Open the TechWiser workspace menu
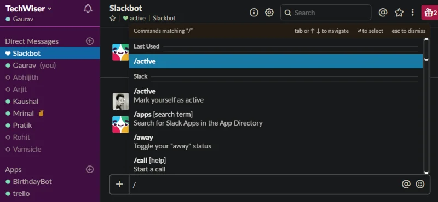This screenshot has width=438, height=202. [28, 9]
